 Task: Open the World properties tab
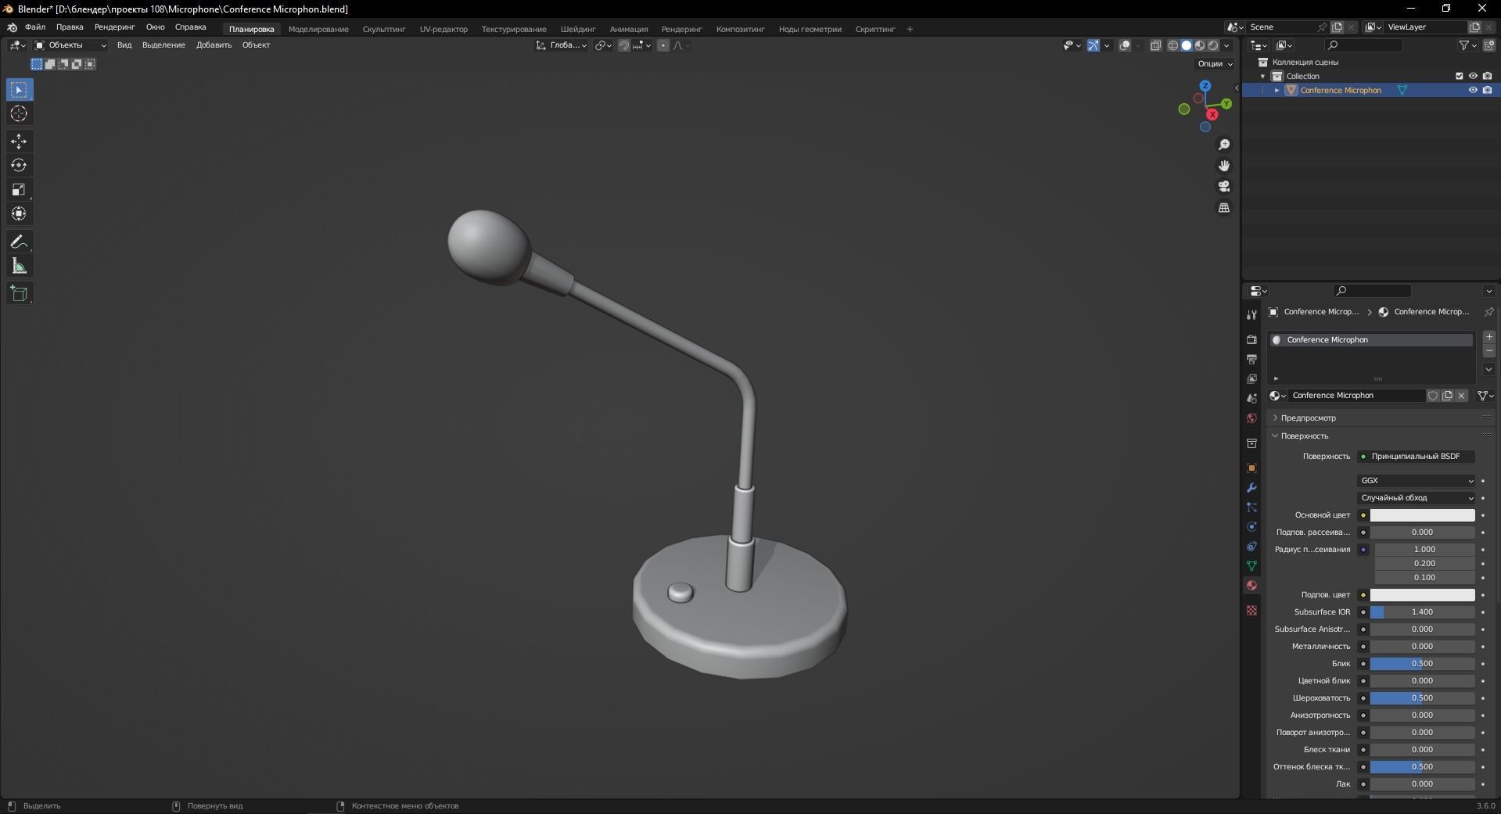pos(1251,418)
